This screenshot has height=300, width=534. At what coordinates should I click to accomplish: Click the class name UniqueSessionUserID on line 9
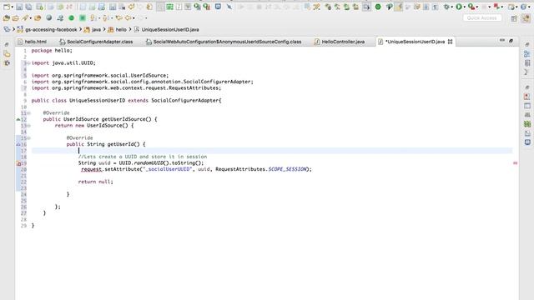(x=97, y=100)
